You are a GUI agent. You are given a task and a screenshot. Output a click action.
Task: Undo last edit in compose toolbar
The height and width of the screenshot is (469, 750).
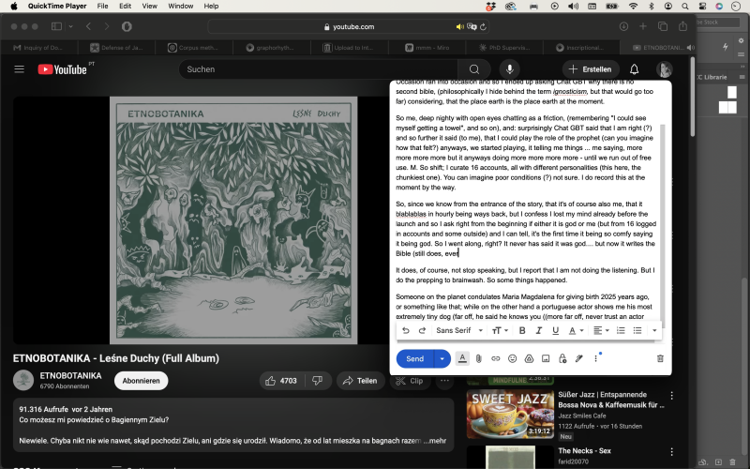pyautogui.click(x=406, y=330)
